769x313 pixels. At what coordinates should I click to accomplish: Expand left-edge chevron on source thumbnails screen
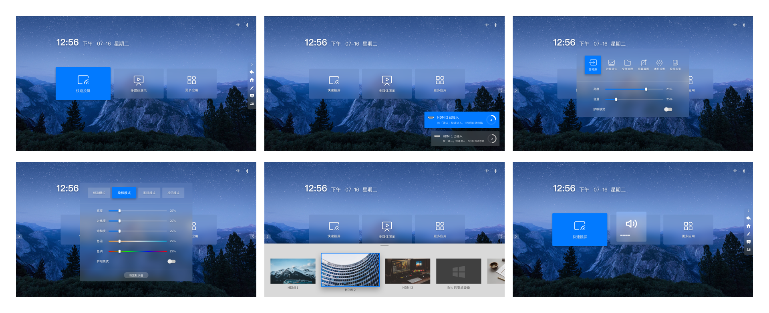click(x=268, y=237)
